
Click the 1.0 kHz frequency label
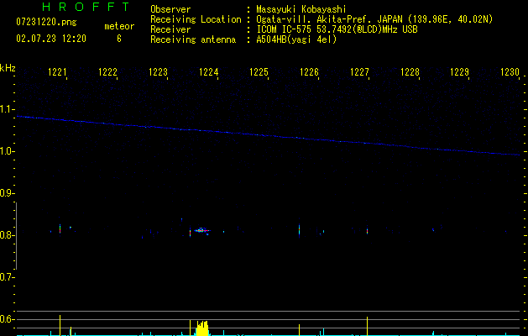click(7, 151)
